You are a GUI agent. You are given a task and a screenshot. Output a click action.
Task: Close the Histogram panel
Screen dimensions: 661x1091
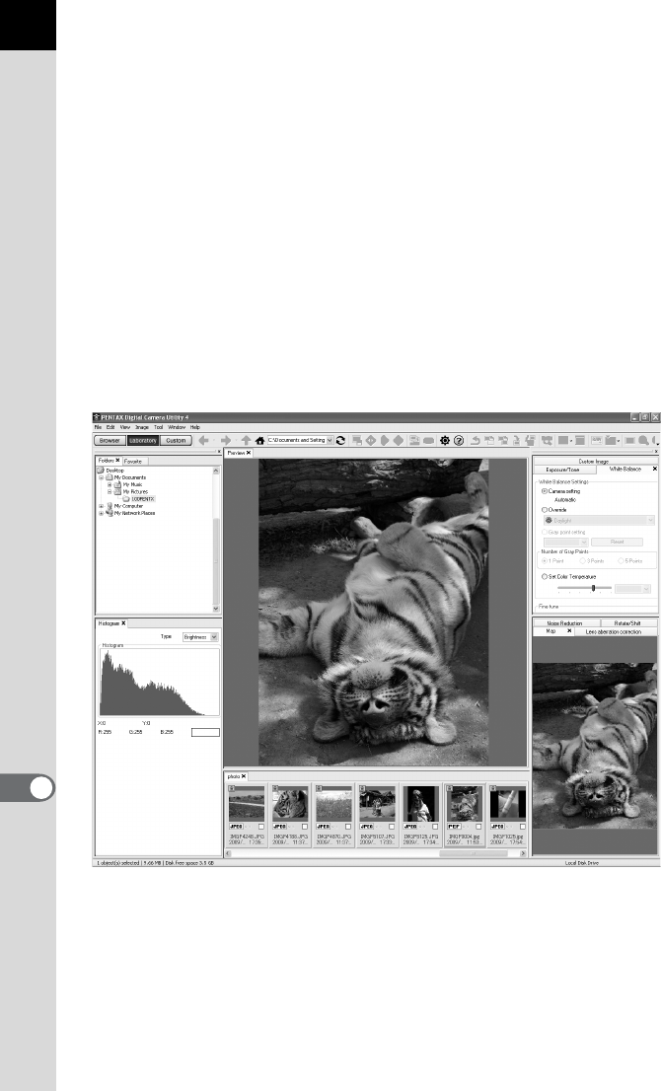(x=123, y=623)
